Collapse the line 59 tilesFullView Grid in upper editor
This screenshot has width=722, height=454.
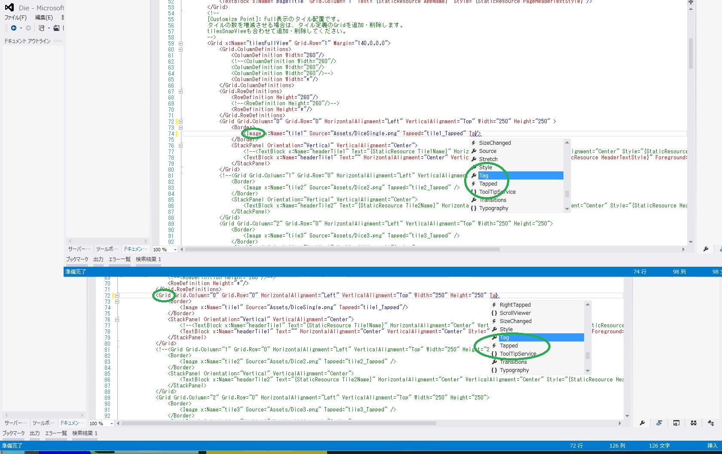click(x=180, y=43)
